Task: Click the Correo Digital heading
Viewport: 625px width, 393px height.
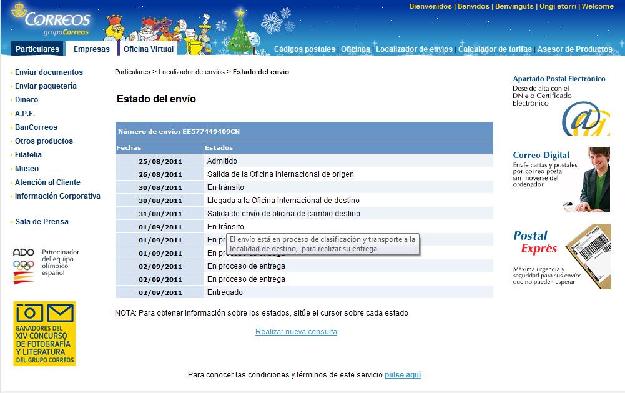Action: pyautogui.click(x=541, y=155)
